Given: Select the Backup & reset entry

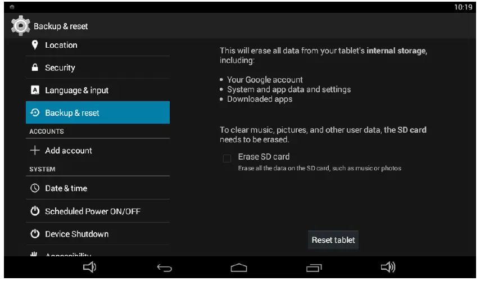Looking at the screenshot, I should (98, 112).
